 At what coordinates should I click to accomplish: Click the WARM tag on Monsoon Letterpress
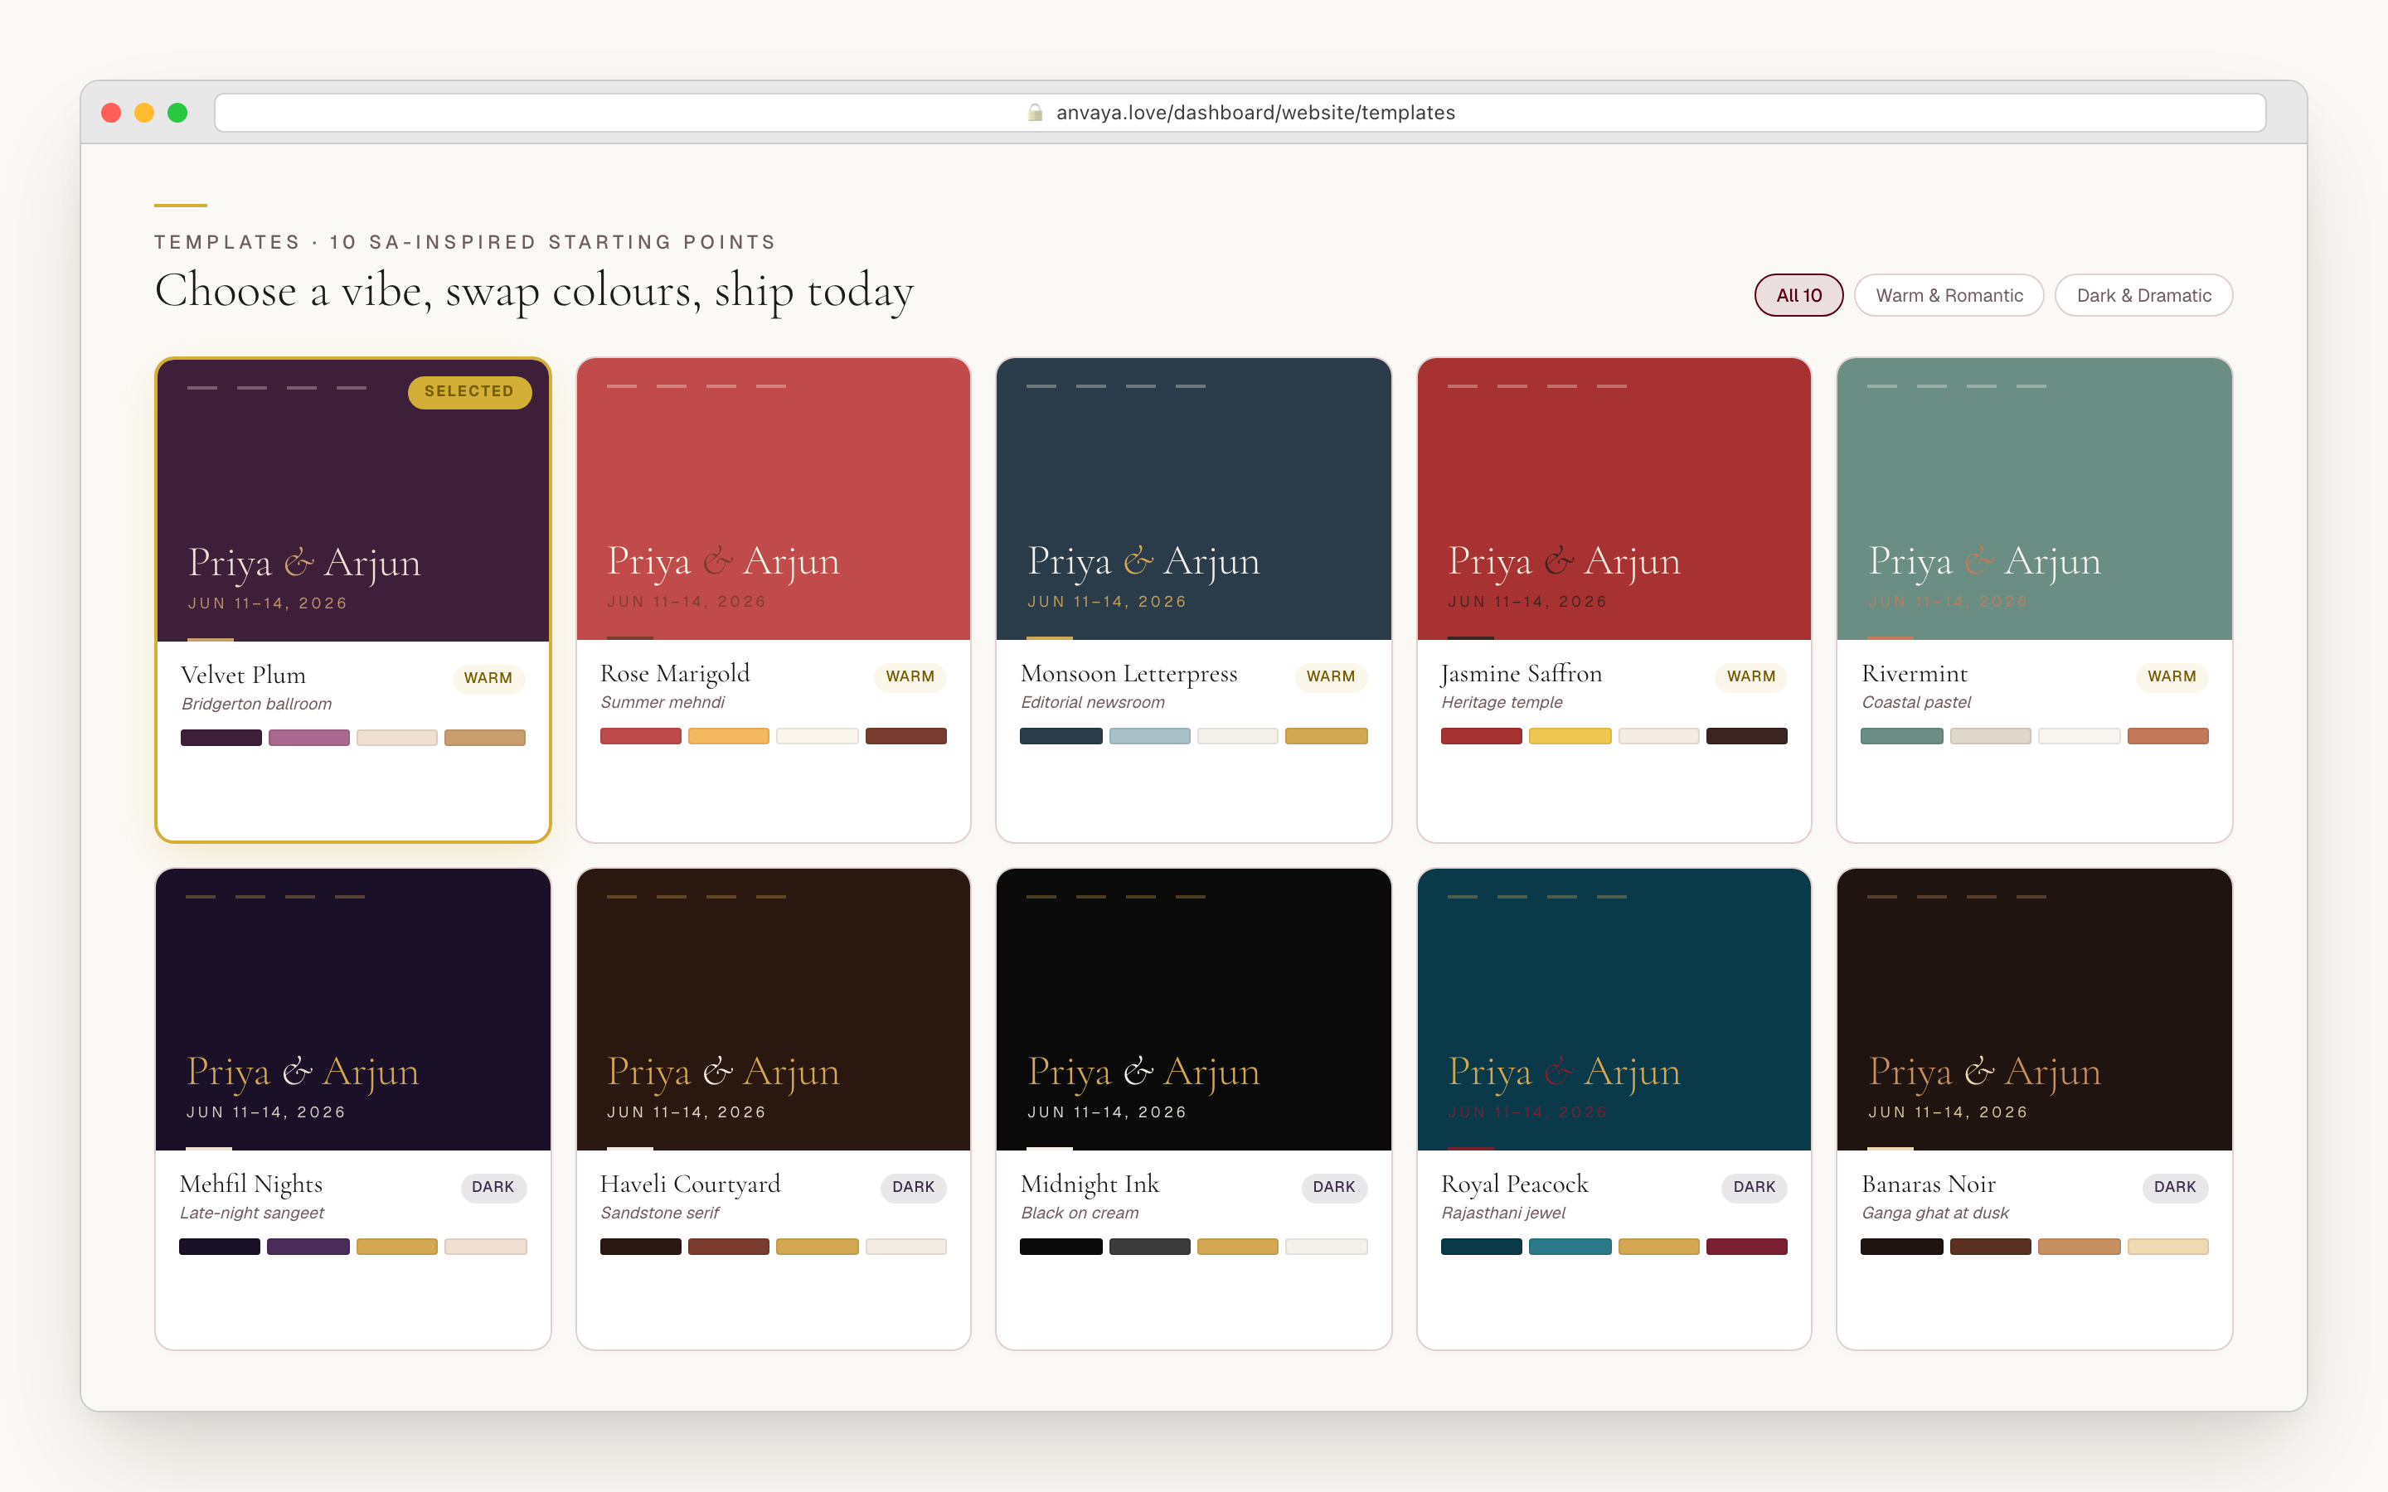(x=1331, y=676)
